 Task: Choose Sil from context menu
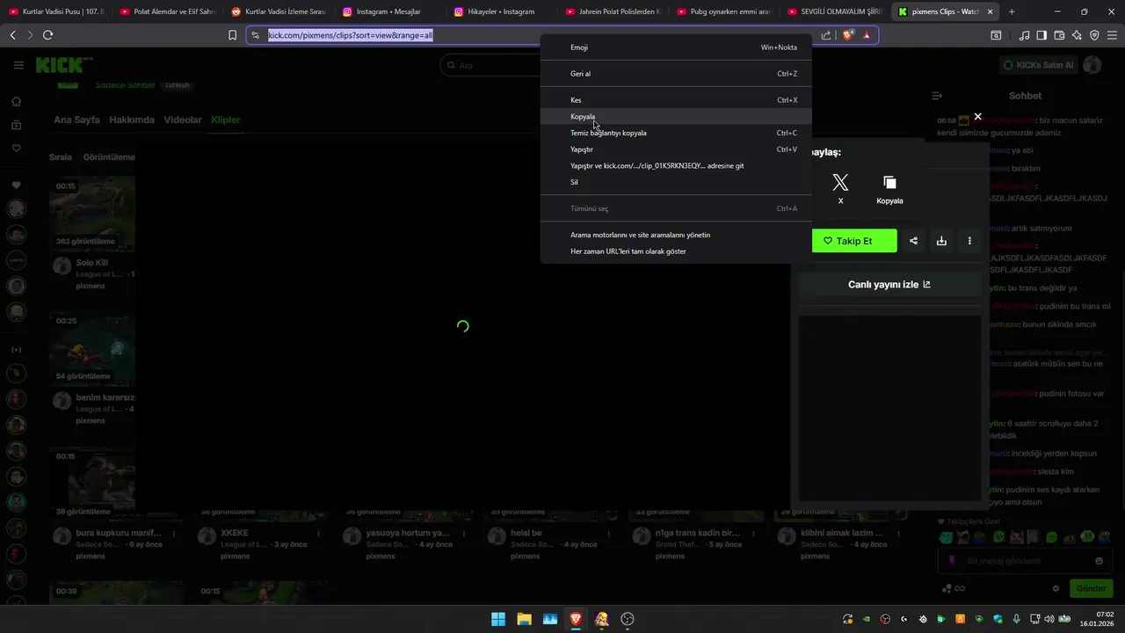pos(676,182)
